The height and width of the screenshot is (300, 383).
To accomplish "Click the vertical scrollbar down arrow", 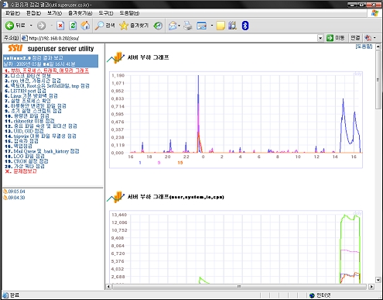I will coord(378,280).
